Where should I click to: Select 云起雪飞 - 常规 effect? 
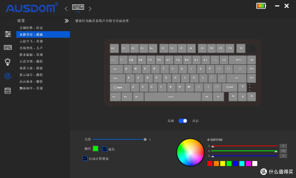coord(43,41)
